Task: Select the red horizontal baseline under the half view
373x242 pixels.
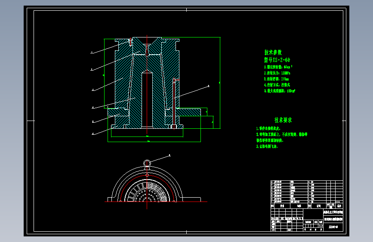Action: [156, 202]
